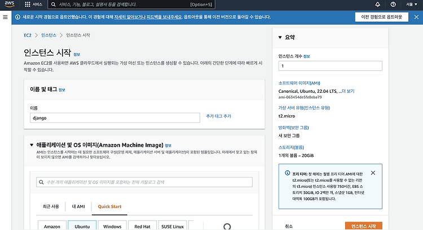Close the free tier info box
Image resolution: width=423 pixels, height=230 pixels.
[373, 173]
